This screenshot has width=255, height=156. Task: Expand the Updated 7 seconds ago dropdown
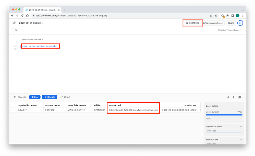tap(230, 30)
